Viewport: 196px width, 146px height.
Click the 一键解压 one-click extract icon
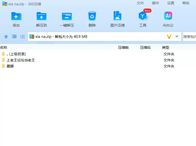(67, 16)
